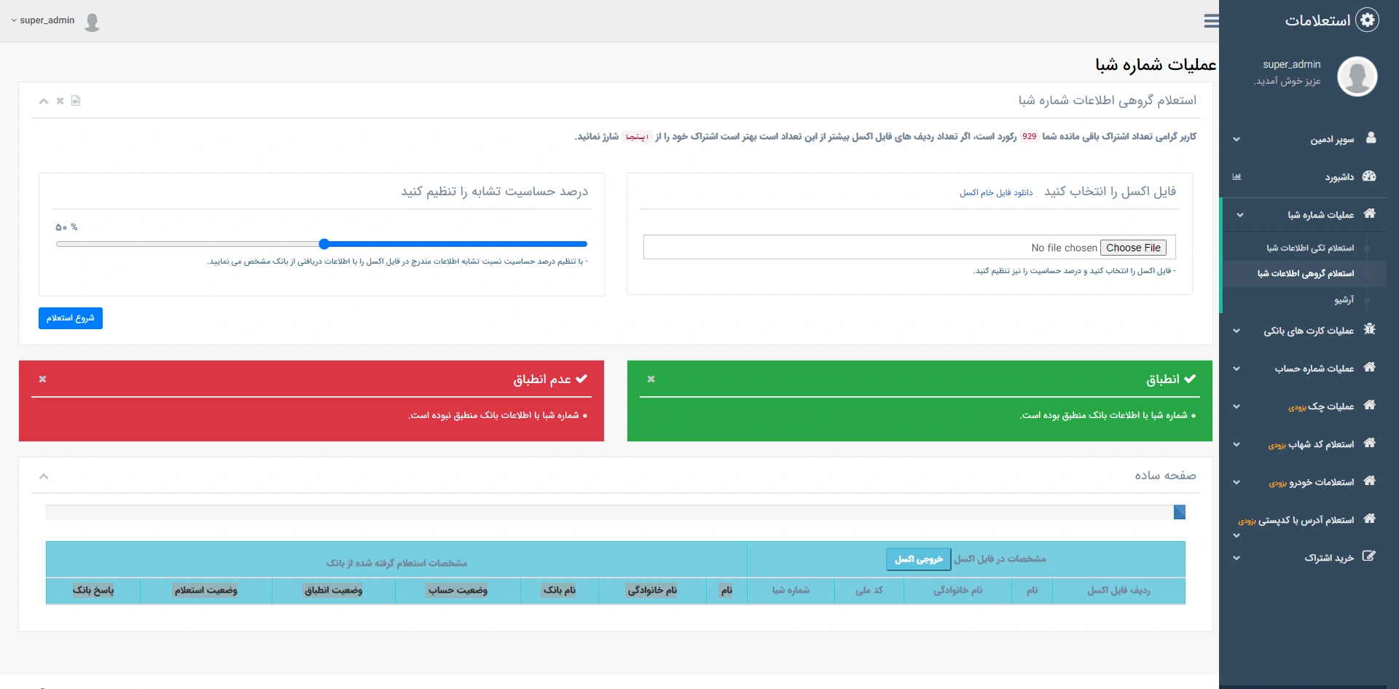The image size is (1399, 689).
Task: Click the bug icon beside عملیات کارت های بانکی
Action: (1370, 329)
